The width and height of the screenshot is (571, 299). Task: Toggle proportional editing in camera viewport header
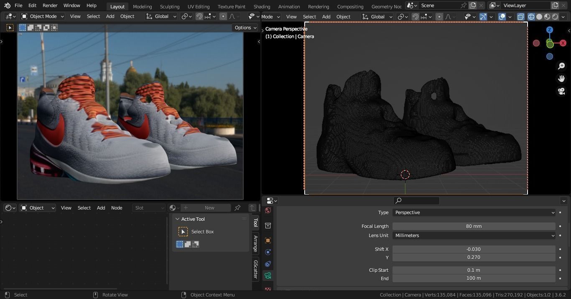[439, 17]
